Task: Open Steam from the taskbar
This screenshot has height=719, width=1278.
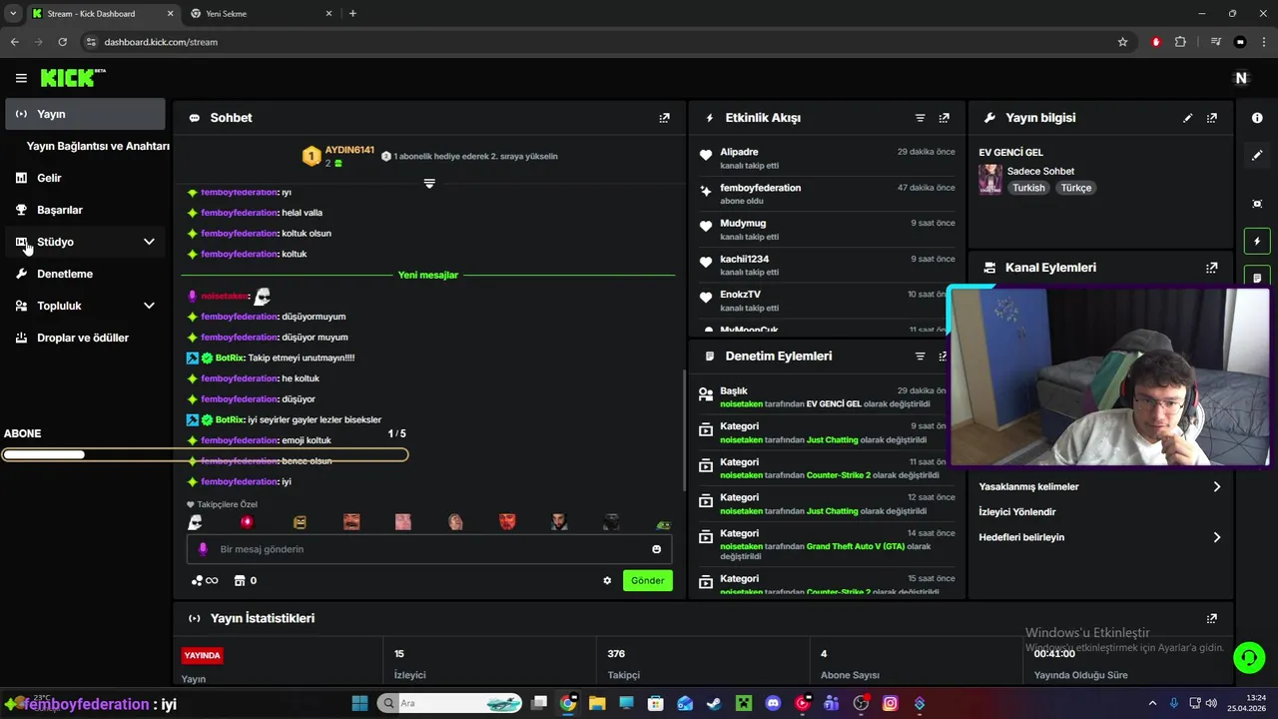Action: 714,703
